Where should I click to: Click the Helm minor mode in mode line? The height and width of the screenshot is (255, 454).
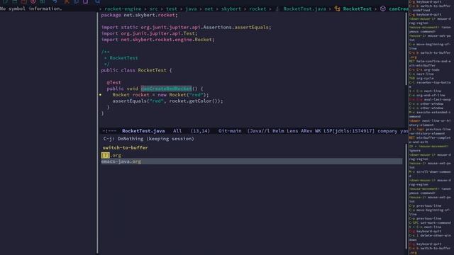click(278, 131)
